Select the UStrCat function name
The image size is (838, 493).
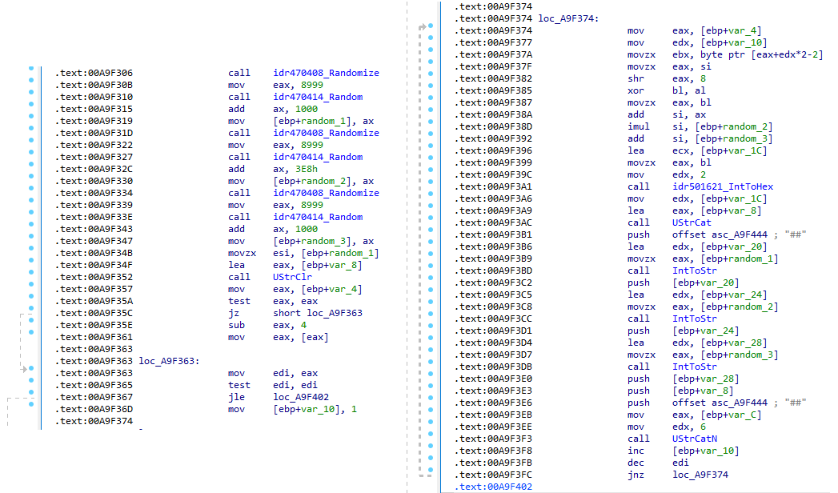[x=693, y=222]
